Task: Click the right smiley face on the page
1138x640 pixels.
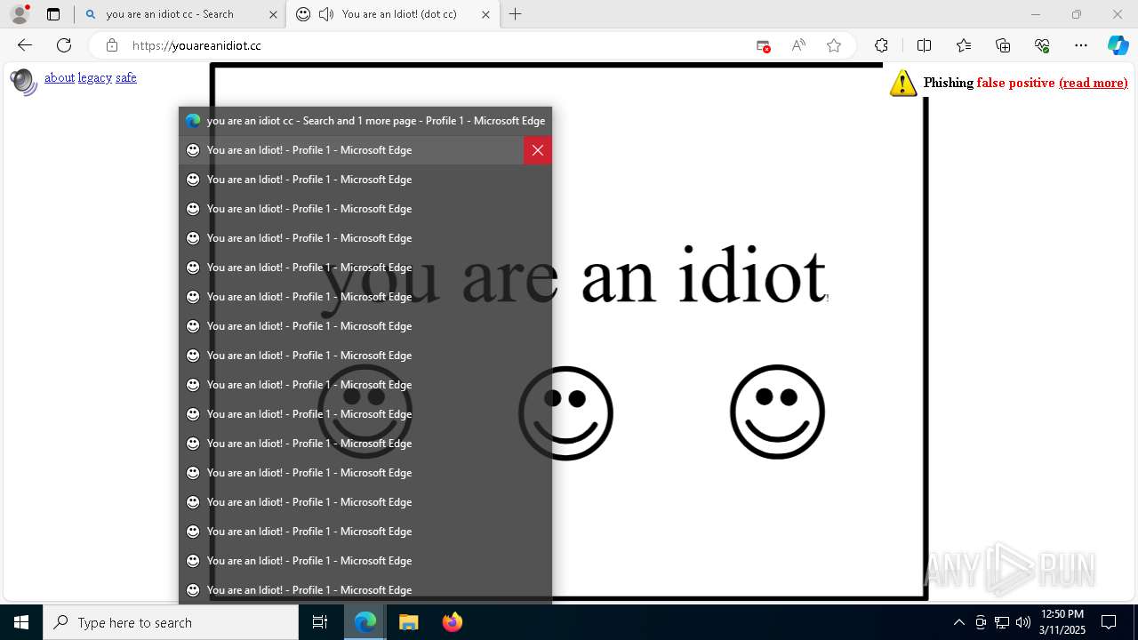Action: coord(777,412)
